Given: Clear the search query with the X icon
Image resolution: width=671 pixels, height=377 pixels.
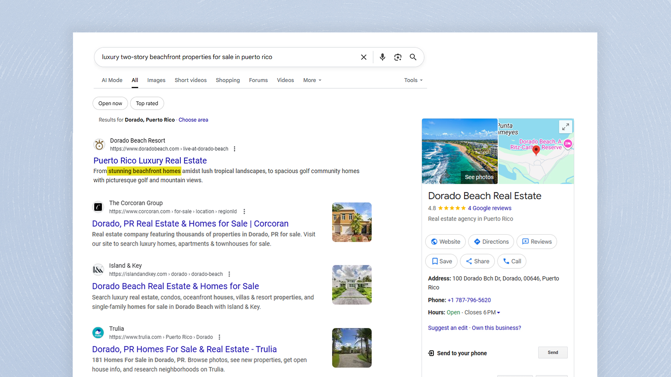Looking at the screenshot, I should coord(363,57).
